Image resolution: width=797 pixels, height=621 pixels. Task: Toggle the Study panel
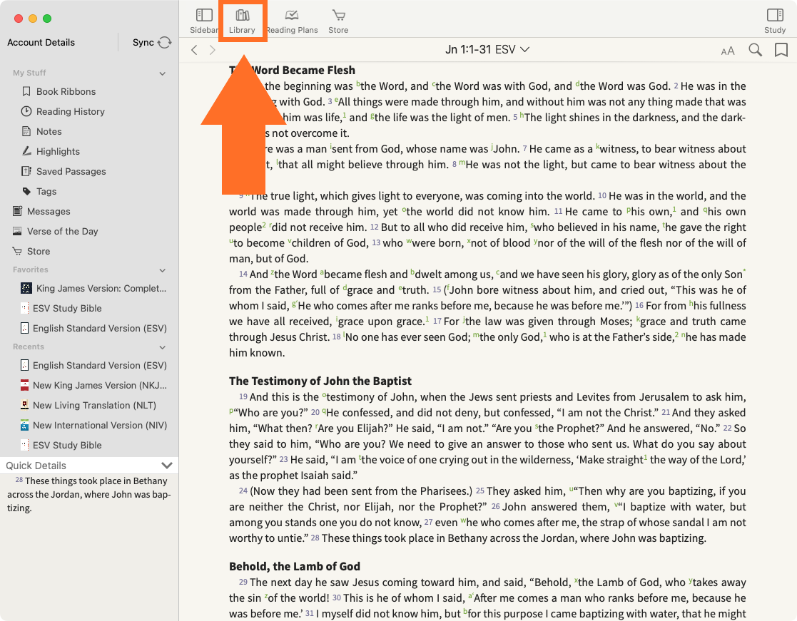coord(775,21)
